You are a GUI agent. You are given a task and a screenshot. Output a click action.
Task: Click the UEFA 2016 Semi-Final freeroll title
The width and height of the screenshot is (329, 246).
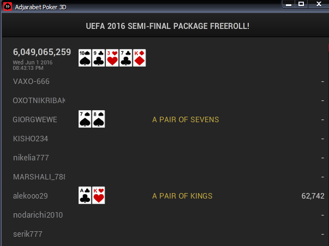tap(168, 26)
